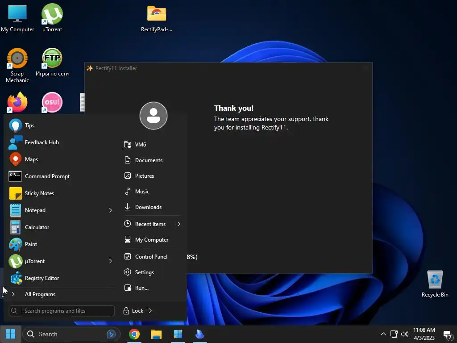Image resolution: width=457 pixels, height=343 pixels.
Task: Open the Downloads folder
Action: [152, 207]
